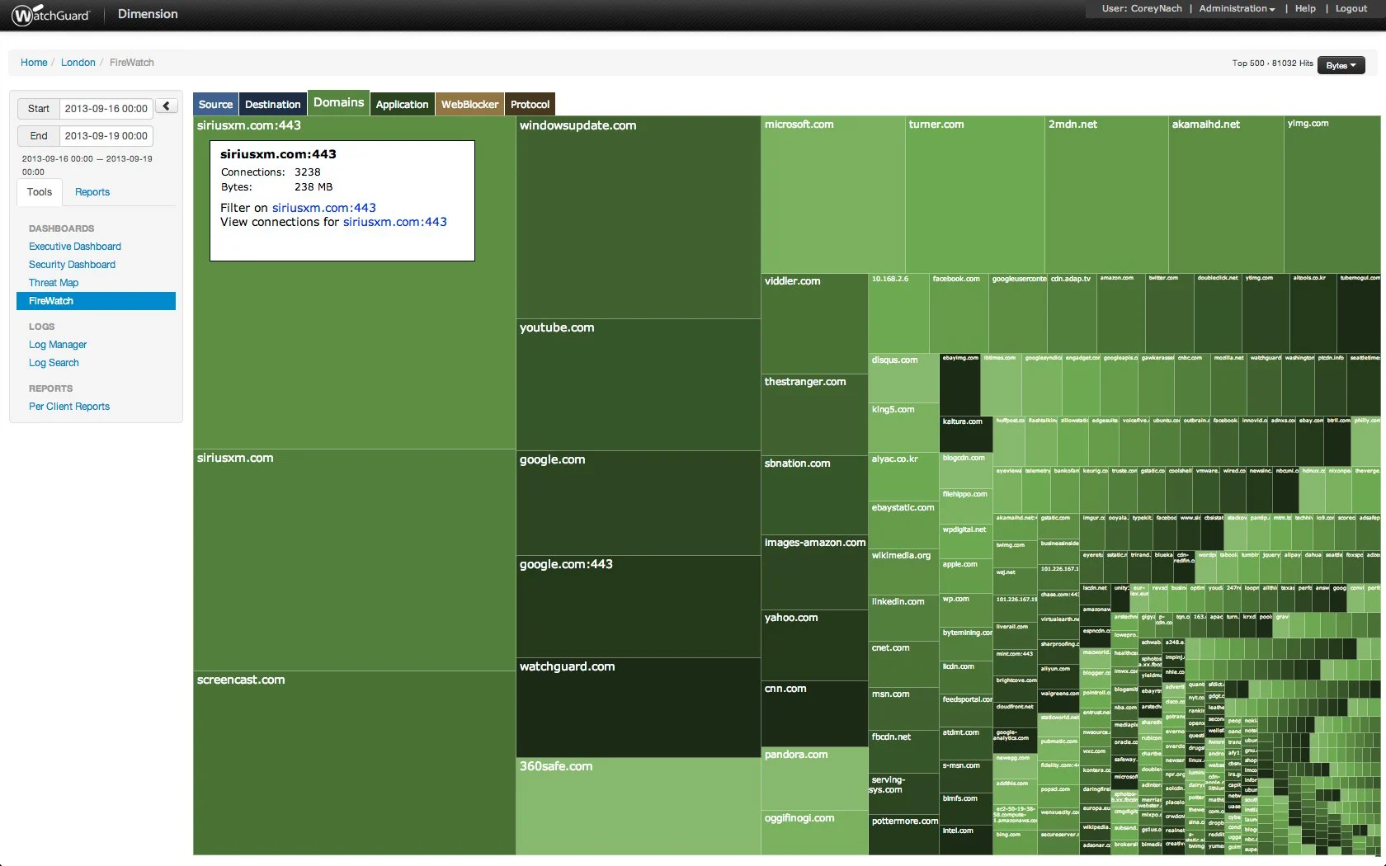The image size is (1386, 866).
Task: Select the sbnation.com treemap block
Action: coord(814,496)
